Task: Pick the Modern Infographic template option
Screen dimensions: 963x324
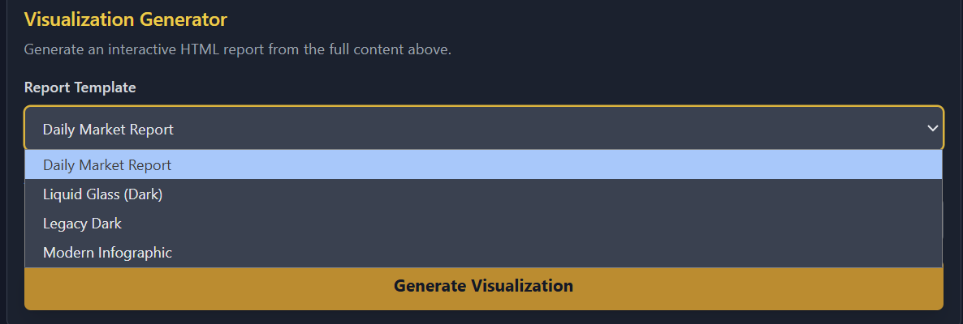Action: [x=107, y=253]
